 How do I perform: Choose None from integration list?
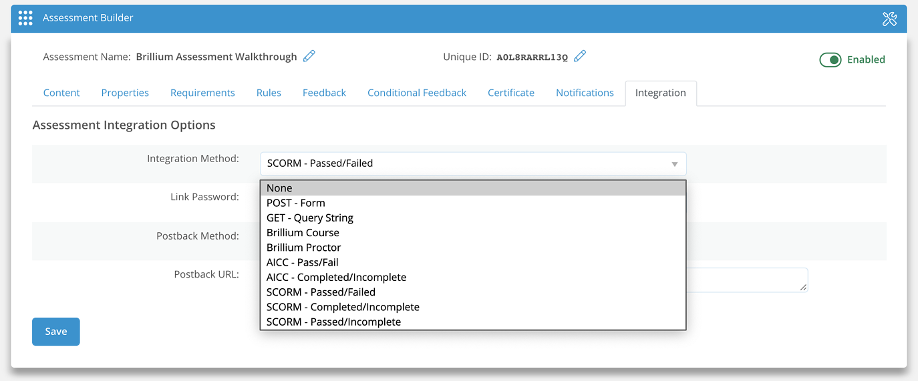[x=473, y=188]
